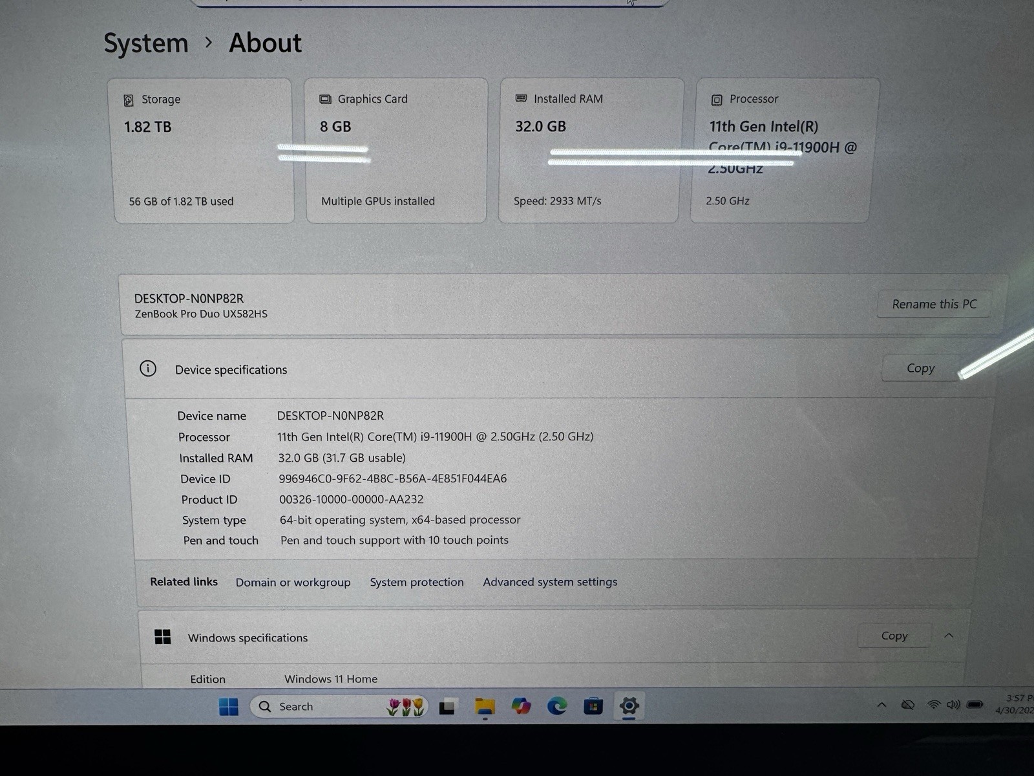This screenshot has width=1034, height=776.
Task: Click the volume speaker tray icon
Action: pos(953,705)
